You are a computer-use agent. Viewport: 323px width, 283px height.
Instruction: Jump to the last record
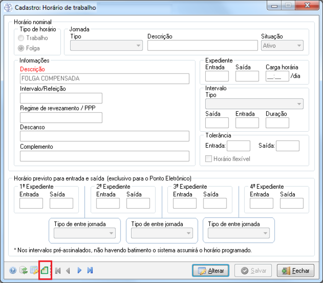pos(90,271)
